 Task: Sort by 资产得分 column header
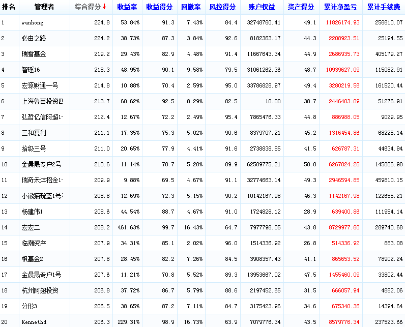(301, 7)
